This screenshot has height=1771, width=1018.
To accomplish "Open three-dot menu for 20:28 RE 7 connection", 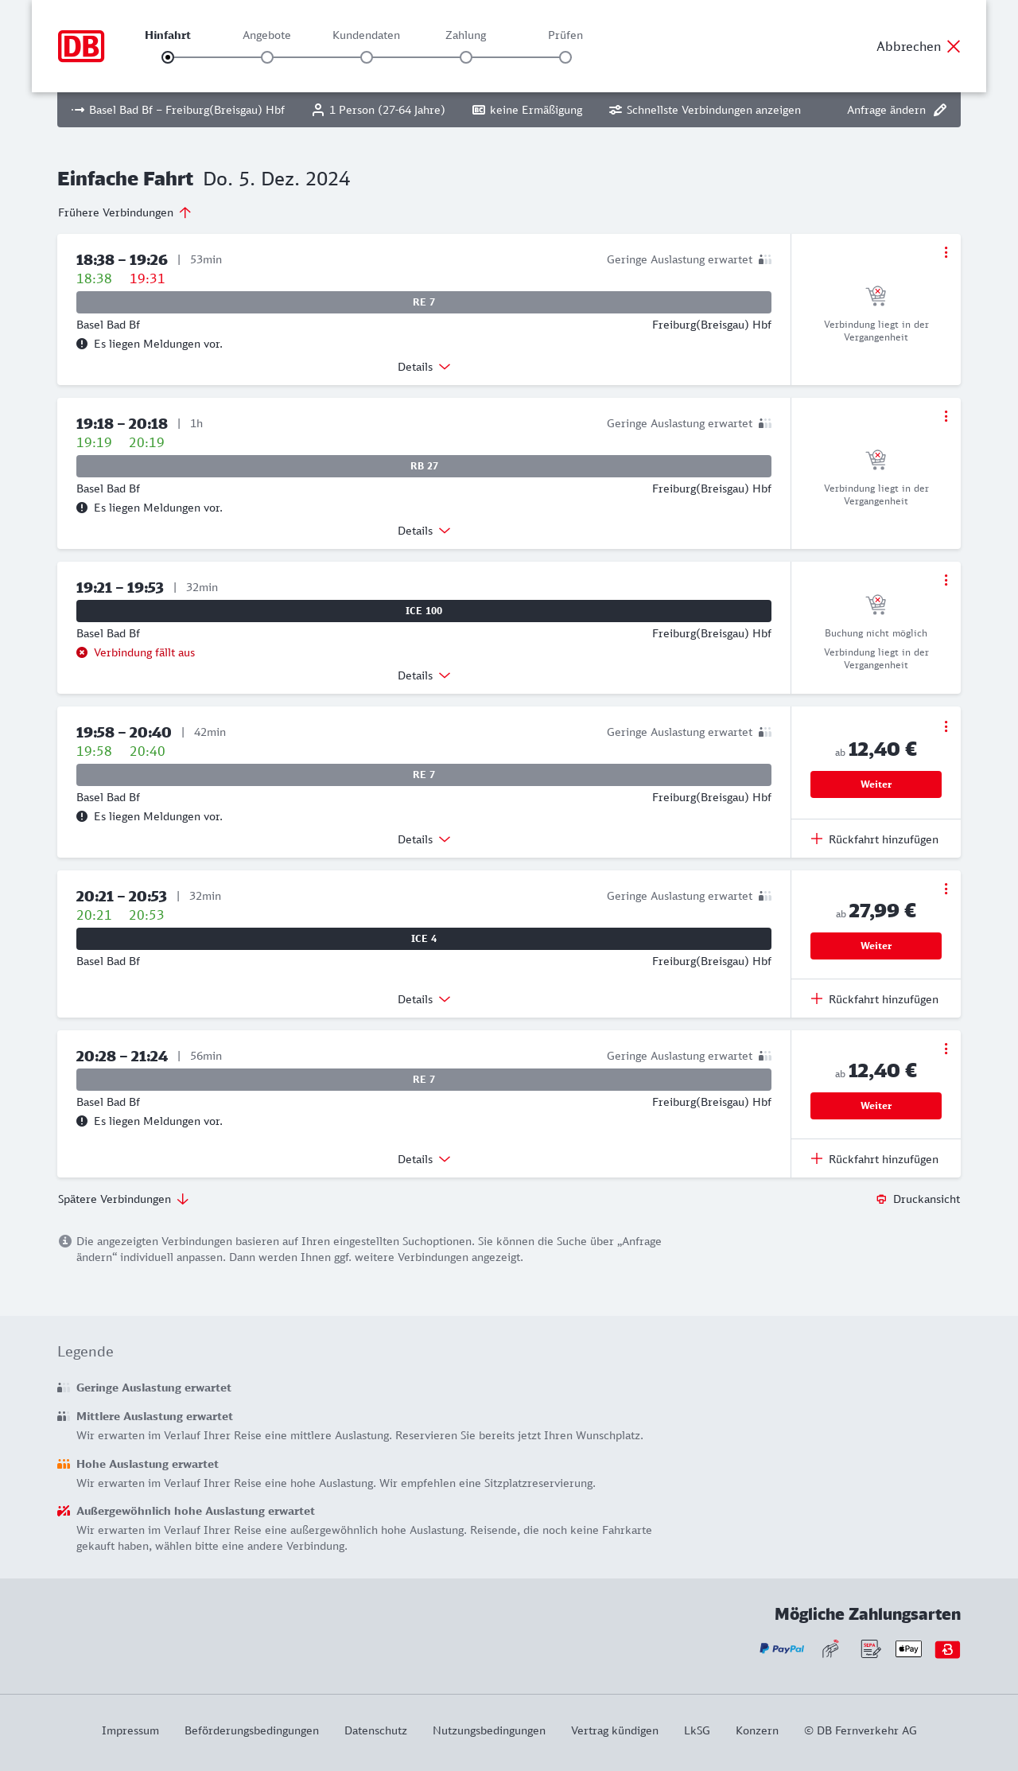I will click(x=946, y=1049).
